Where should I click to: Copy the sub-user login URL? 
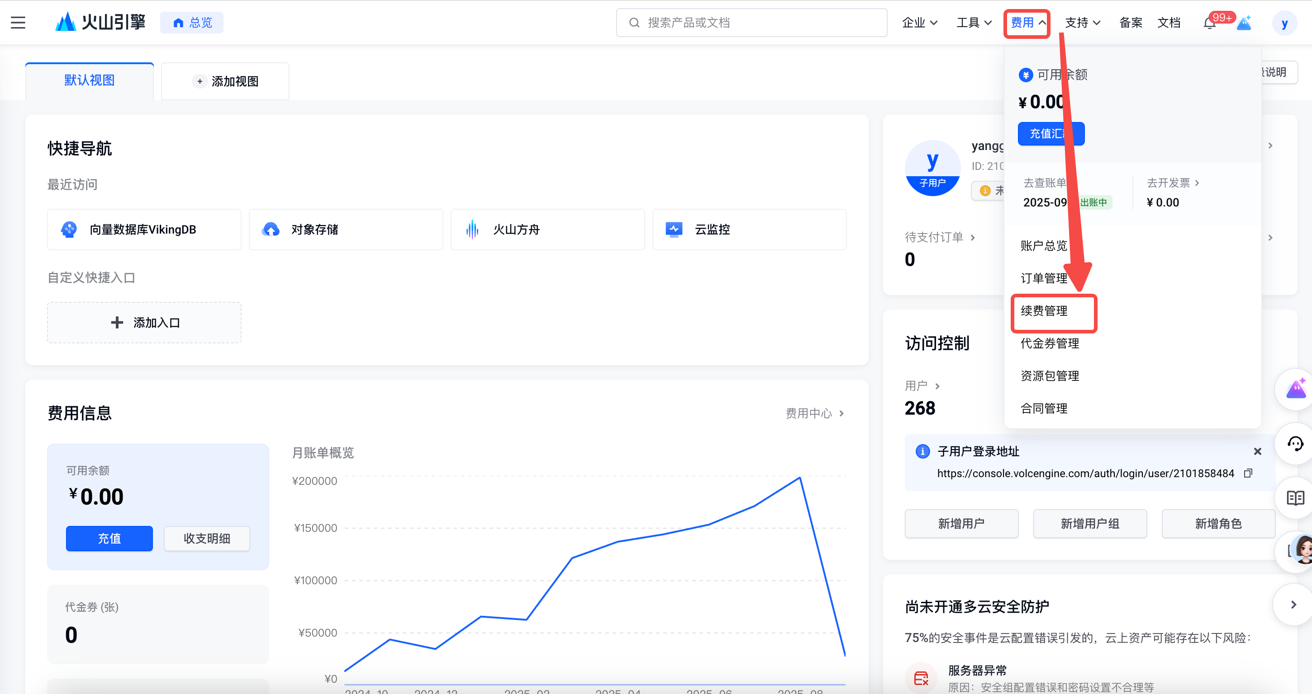pos(1248,473)
